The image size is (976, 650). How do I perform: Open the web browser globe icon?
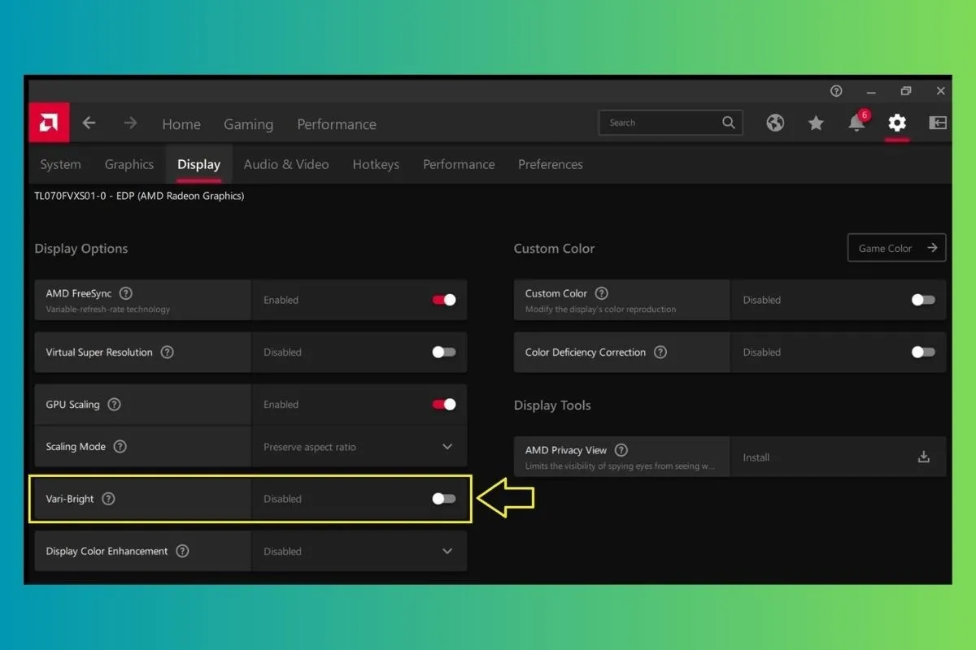point(775,123)
